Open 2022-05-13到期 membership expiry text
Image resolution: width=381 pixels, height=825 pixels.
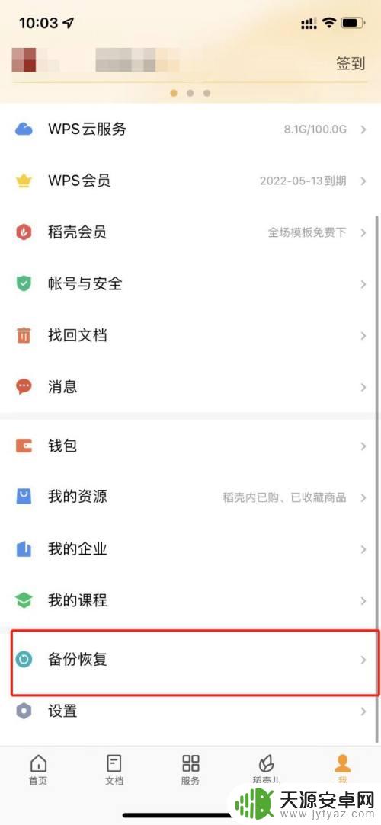303,181
